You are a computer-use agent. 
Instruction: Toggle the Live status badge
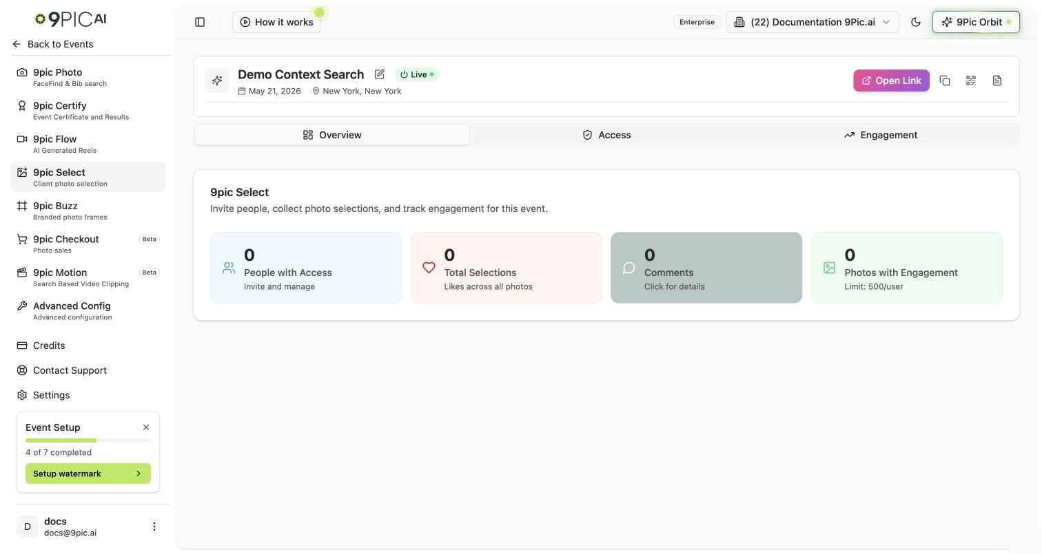416,74
